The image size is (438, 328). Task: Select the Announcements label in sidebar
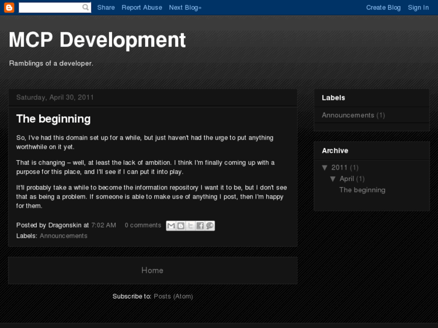(348, 115)
